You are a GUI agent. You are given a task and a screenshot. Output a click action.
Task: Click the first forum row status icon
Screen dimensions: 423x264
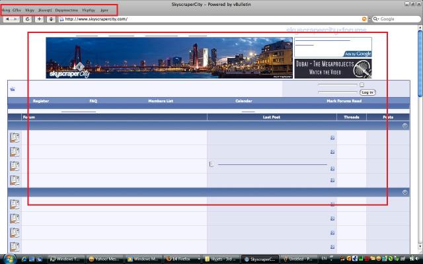click(15, 138)
